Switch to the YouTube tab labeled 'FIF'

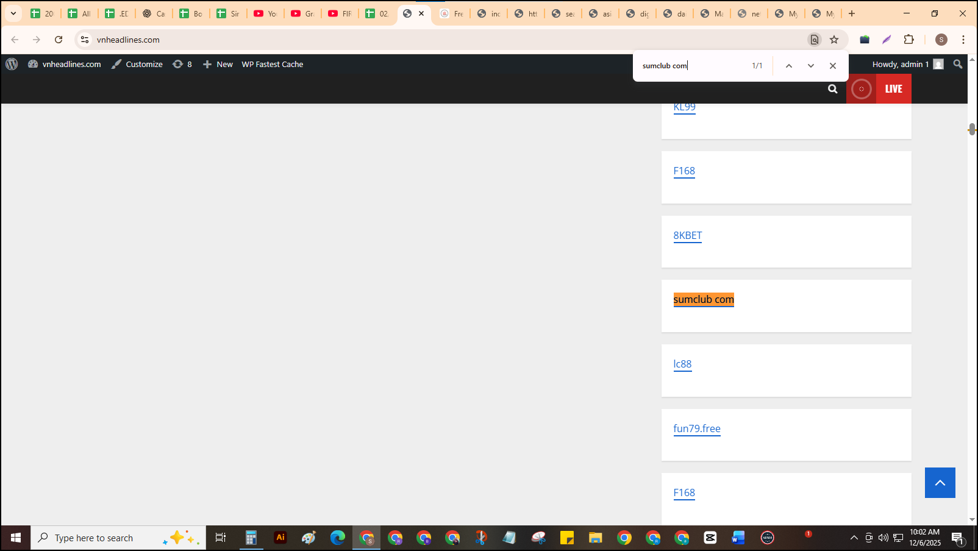340,13
